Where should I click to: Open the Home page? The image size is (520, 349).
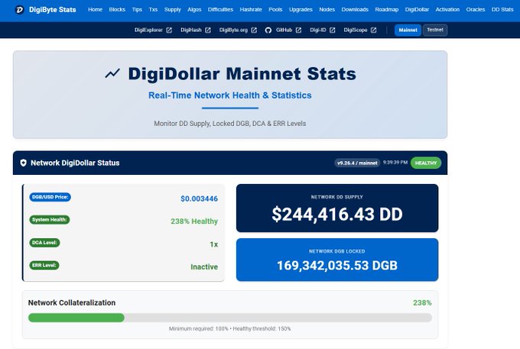[95, 10]
